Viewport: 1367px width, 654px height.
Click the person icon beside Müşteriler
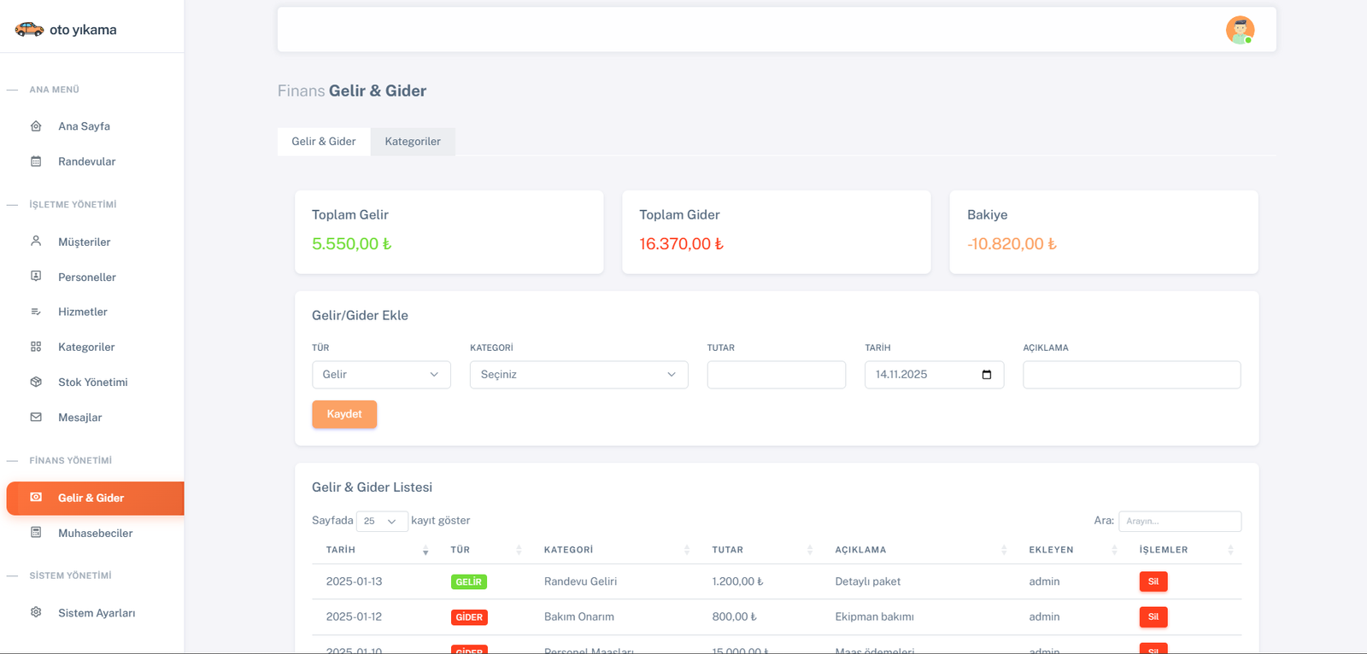36,242
